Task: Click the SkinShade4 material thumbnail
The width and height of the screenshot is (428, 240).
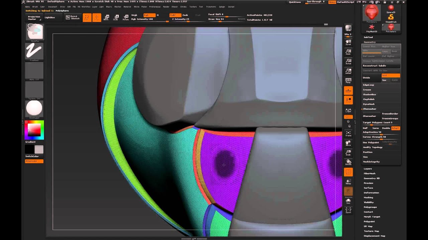Action: coord(34,109)
